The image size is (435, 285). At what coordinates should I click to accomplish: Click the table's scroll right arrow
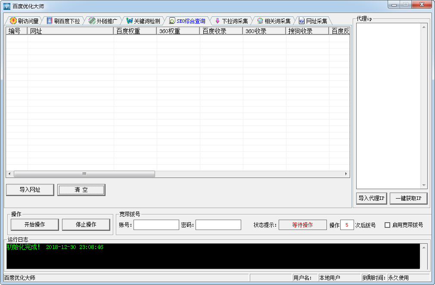pos(346,174)
